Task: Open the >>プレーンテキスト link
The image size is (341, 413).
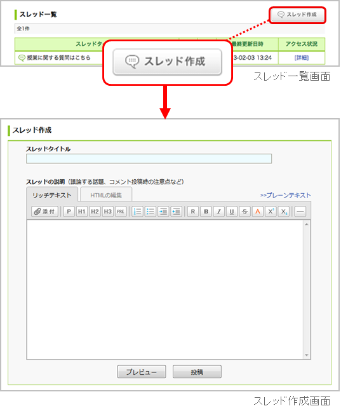Action: tap(286, 195)
